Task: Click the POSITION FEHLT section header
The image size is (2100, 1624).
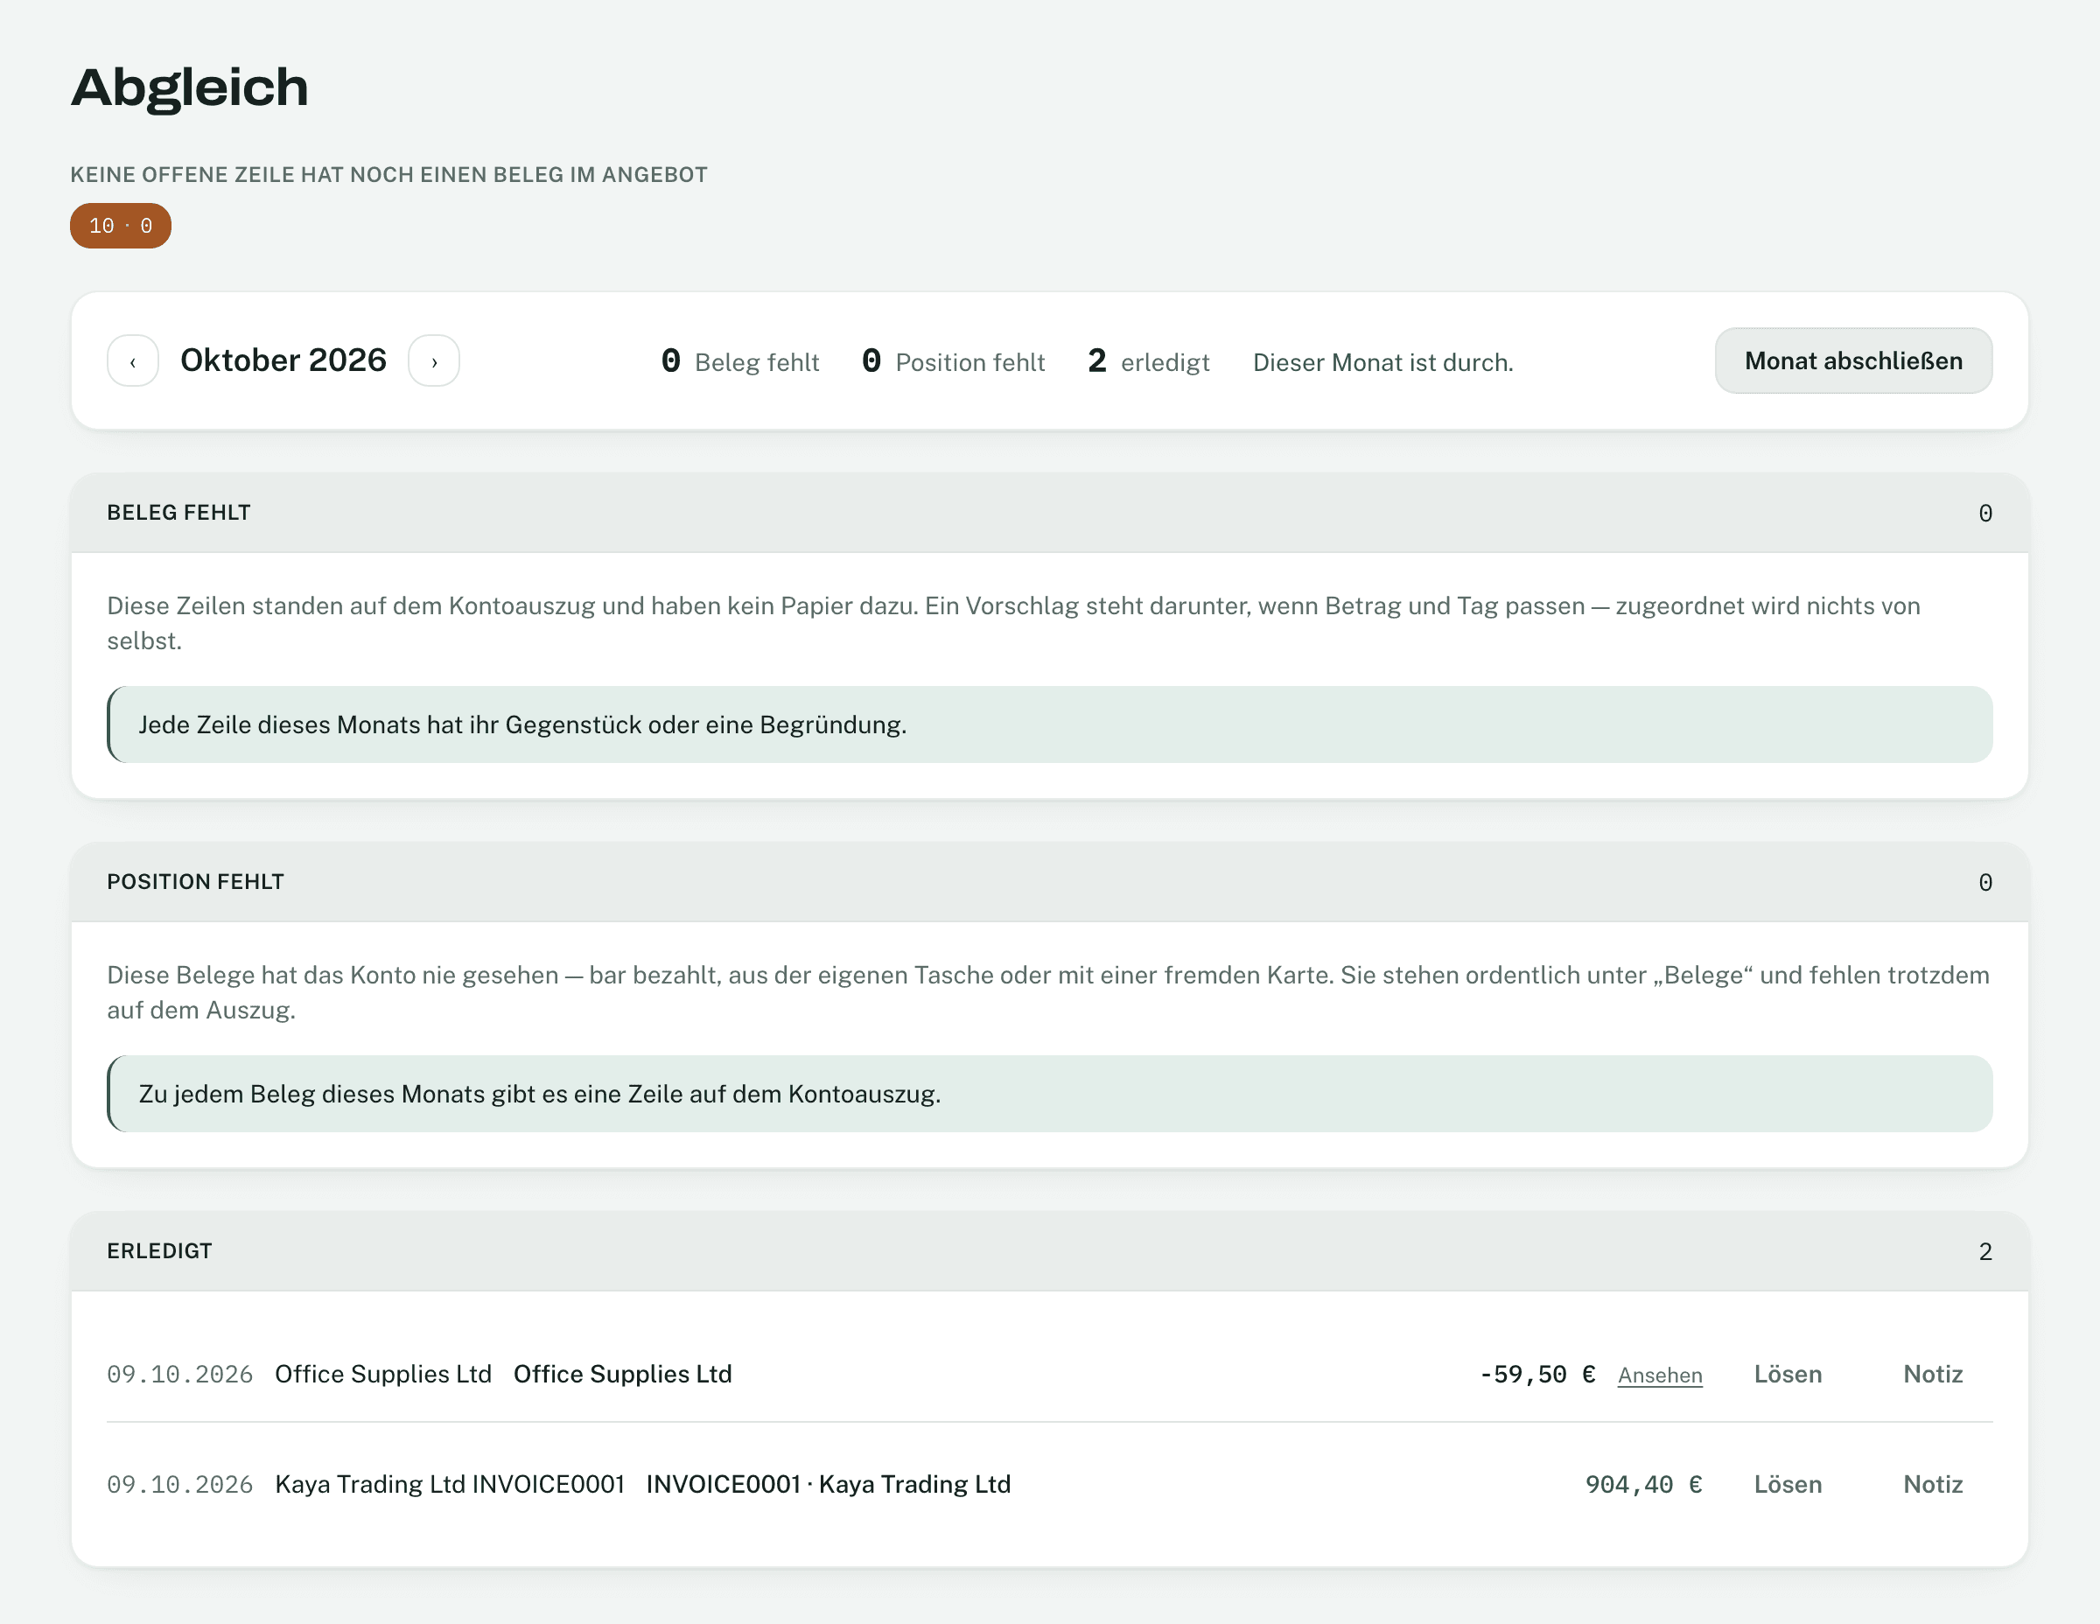Action: point(1050,882)
